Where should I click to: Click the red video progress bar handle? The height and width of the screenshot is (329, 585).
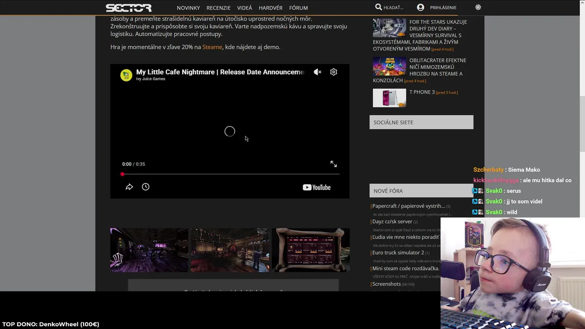(122, 174)
